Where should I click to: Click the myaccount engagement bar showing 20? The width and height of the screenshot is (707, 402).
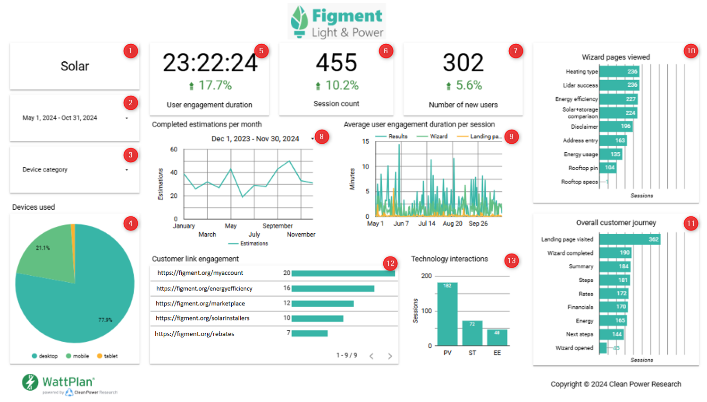click(x=343, y=273)
